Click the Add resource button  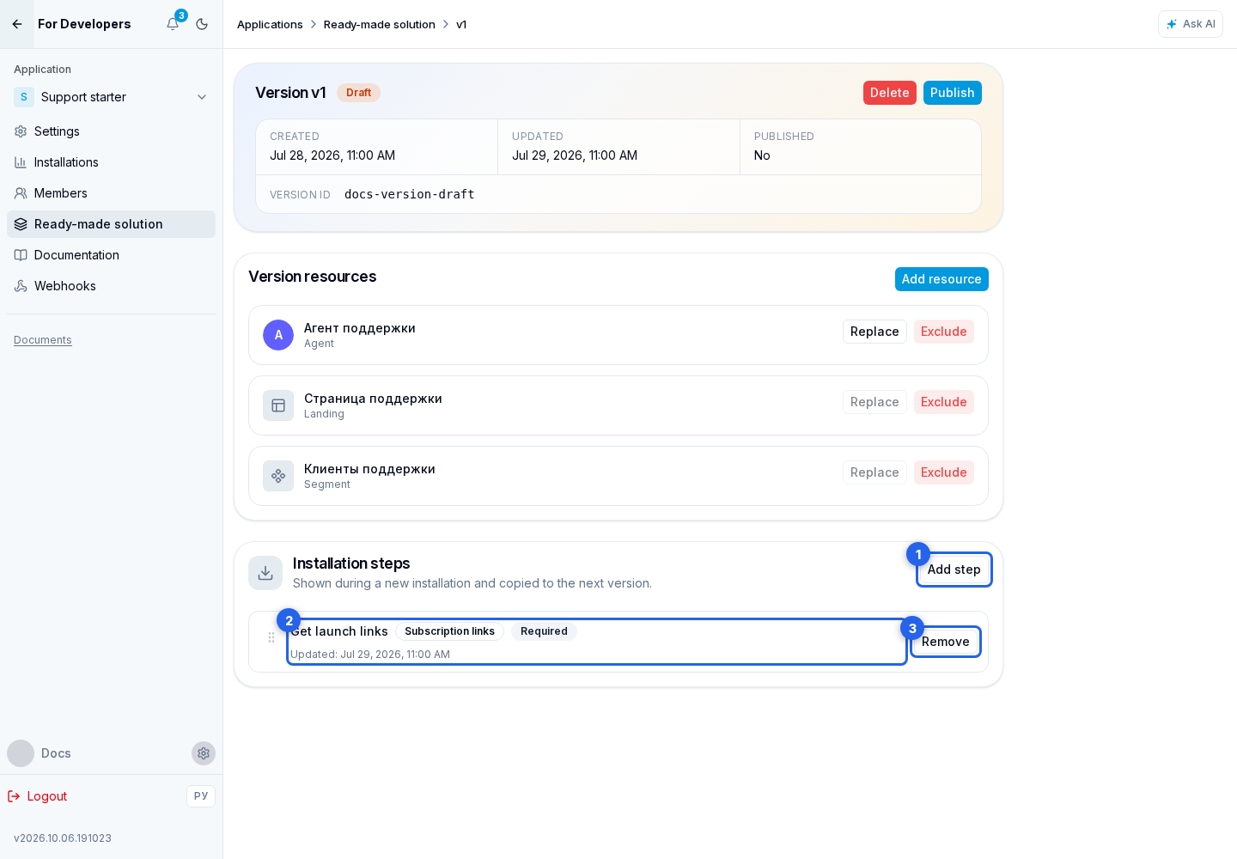pos(941,279)
